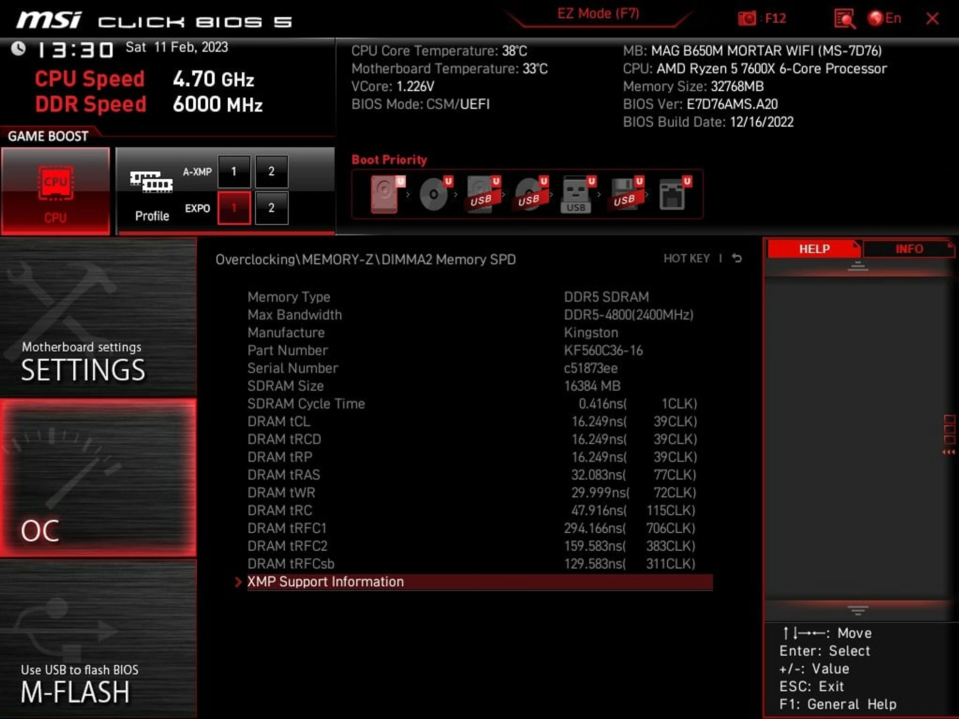Collapse help panel with the red arrows
Screen dimensions: 959x719
949,452
